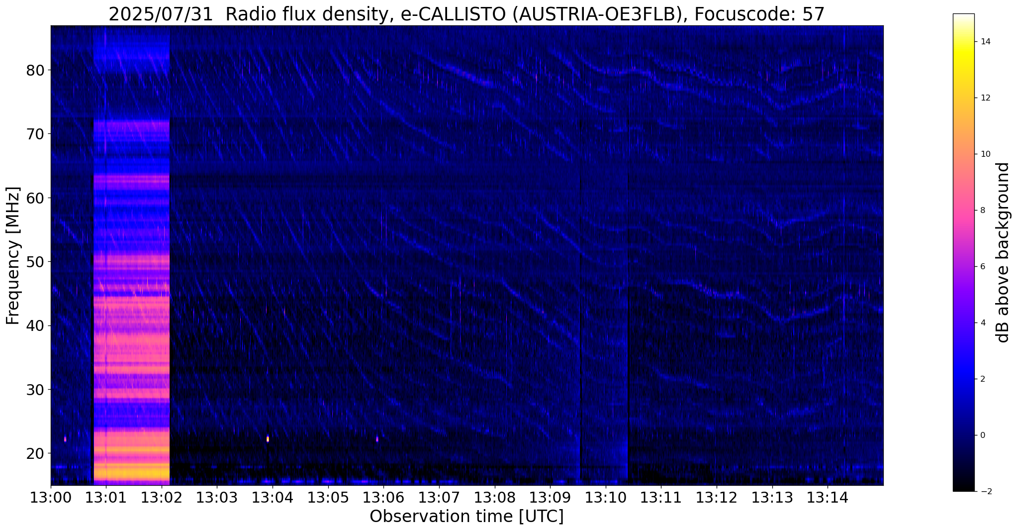Click the 'dB above background' colorbar label
The width and height of the screenshot is (1018, 531).
click(1003, 252)
